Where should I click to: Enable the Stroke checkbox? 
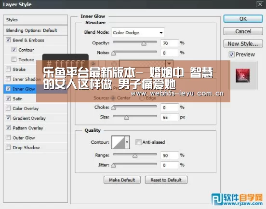8,69
